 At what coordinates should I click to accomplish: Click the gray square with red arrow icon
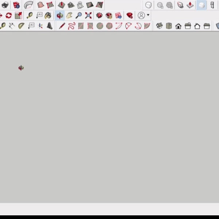coord(18,15)
